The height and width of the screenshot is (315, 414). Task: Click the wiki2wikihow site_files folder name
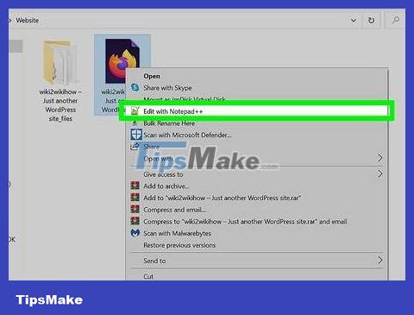point(60,105)
